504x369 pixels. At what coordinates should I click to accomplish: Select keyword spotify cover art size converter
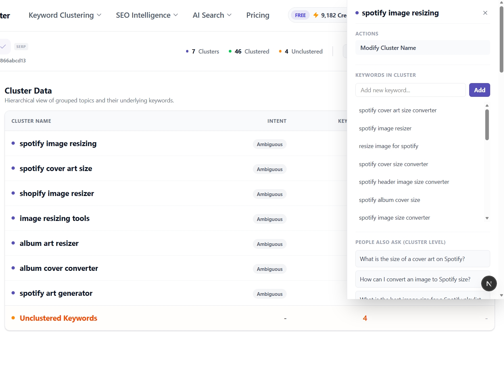pyautogui.click(x=398, y=110)
